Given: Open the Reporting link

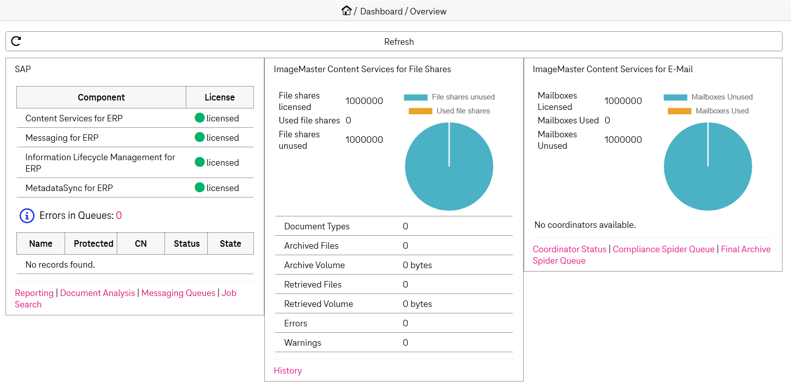Looking at the screenshot, I should [34, 293].
